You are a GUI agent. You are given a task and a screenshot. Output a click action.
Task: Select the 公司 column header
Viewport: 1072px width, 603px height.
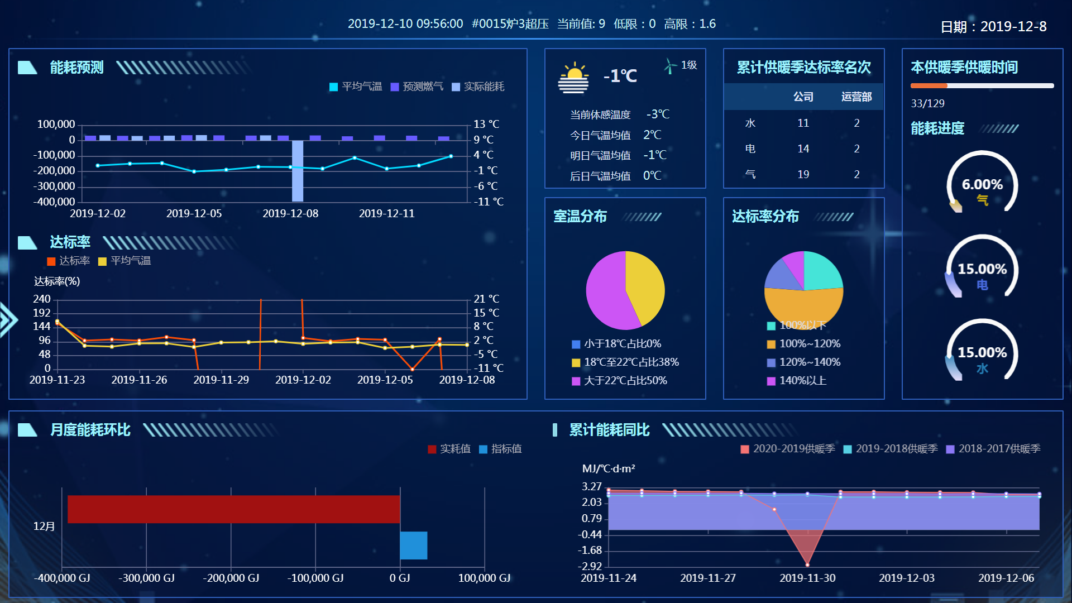click(x=803, y=97)
